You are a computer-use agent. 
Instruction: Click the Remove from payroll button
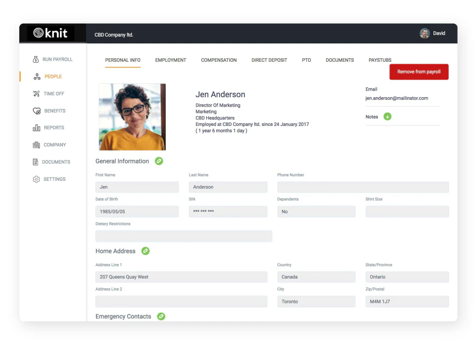pyautogui.click(x=419, y=72)
